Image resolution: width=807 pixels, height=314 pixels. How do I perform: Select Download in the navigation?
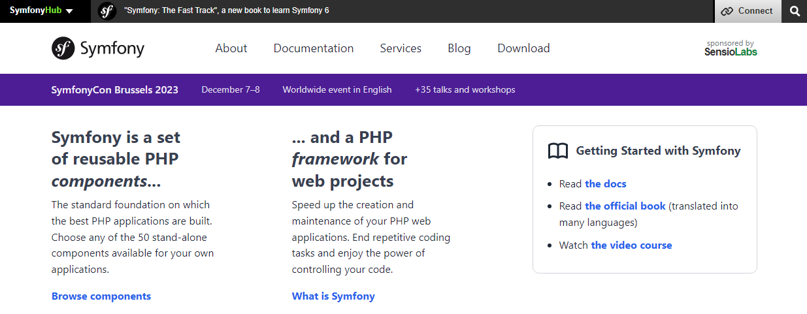coord(523,48)
